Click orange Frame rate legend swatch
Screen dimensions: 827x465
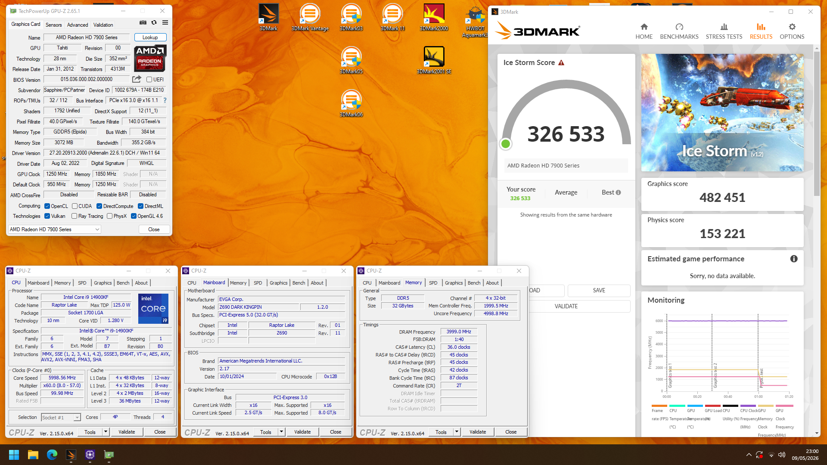tap(659, 406)
